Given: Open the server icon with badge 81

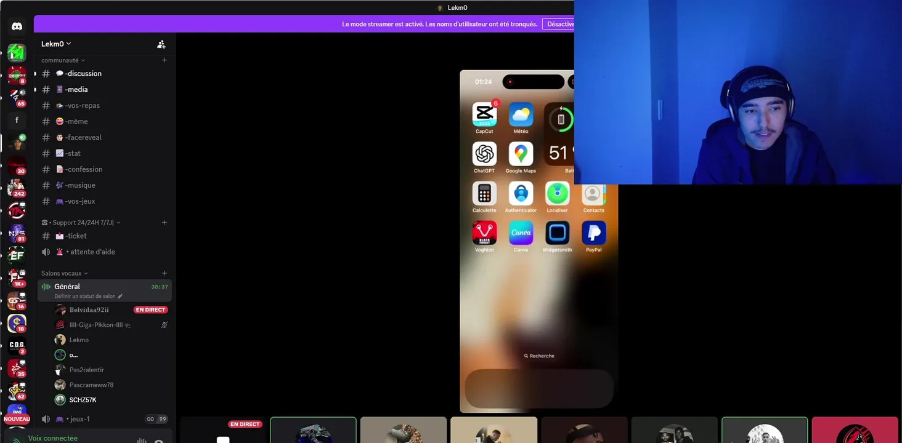Looking at the screenshot, I should [17, 233].
